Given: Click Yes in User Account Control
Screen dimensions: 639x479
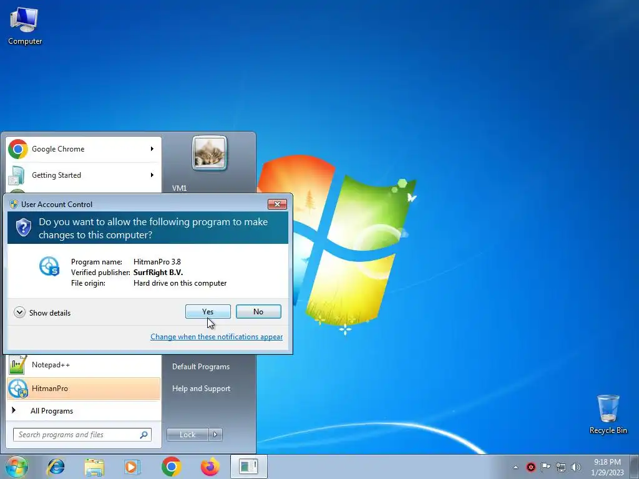Looking at the screenshot, I should tap(208, 312).
